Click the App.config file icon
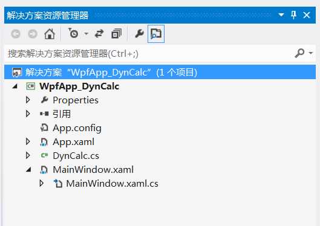 pos(44,128)
